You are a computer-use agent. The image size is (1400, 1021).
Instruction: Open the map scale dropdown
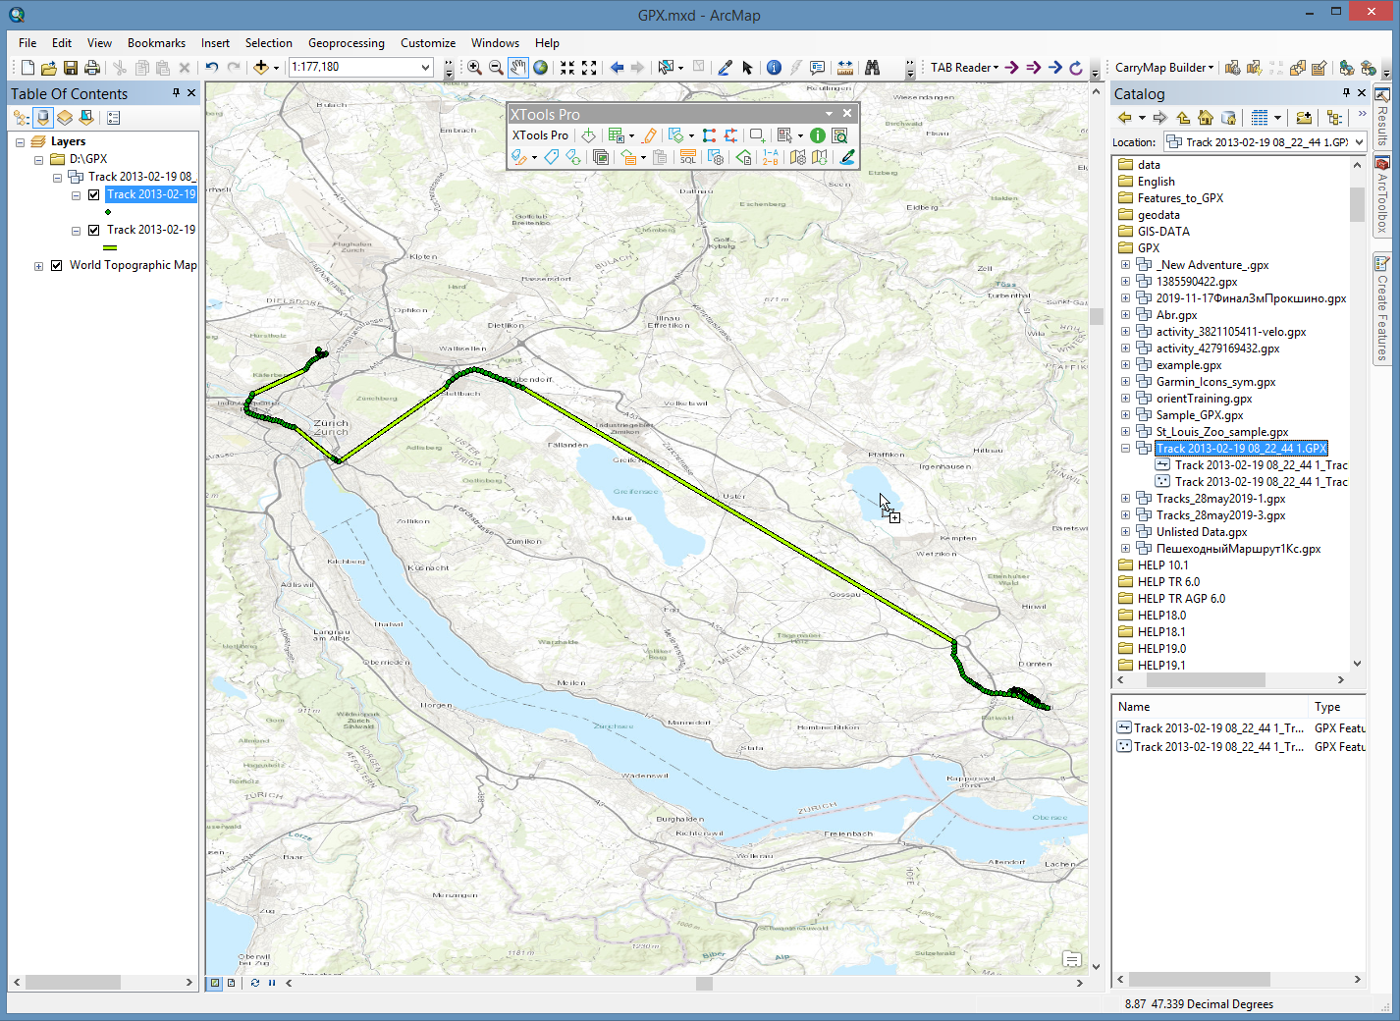click(x=426, y=68)
